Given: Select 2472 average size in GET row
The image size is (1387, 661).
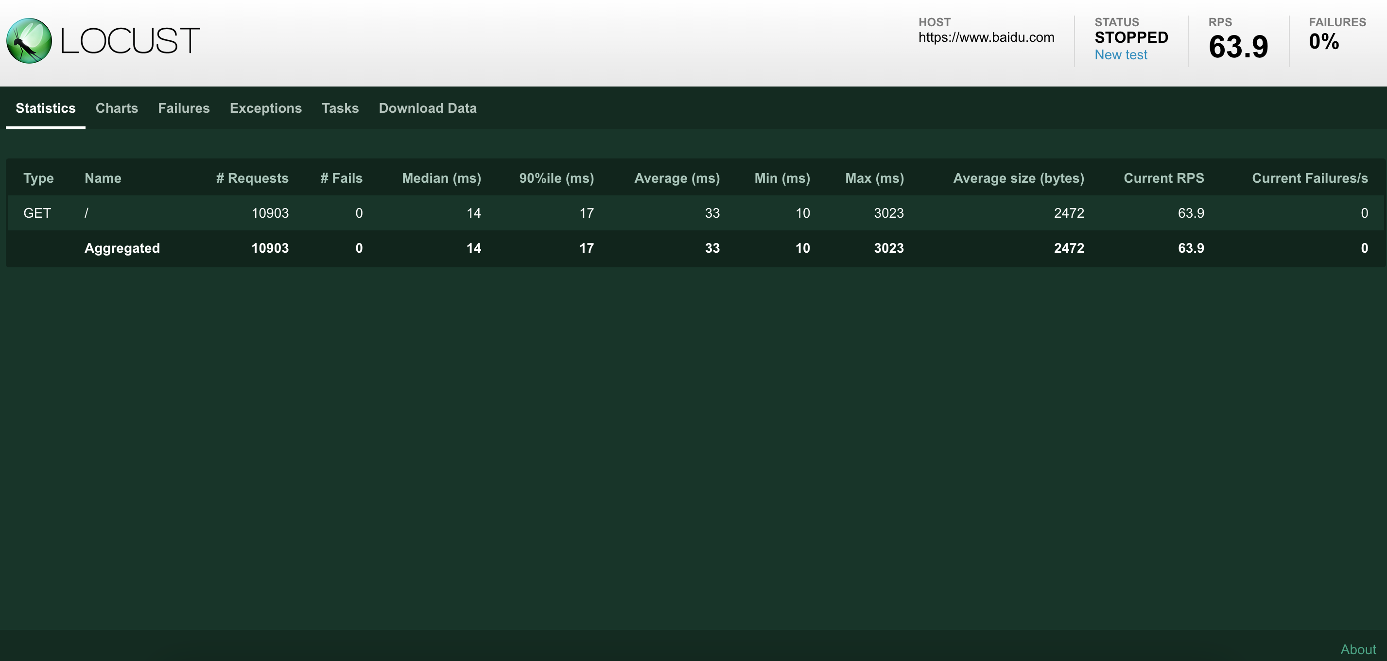Looking at the screenshot, I should click(x=1069, y=213).
